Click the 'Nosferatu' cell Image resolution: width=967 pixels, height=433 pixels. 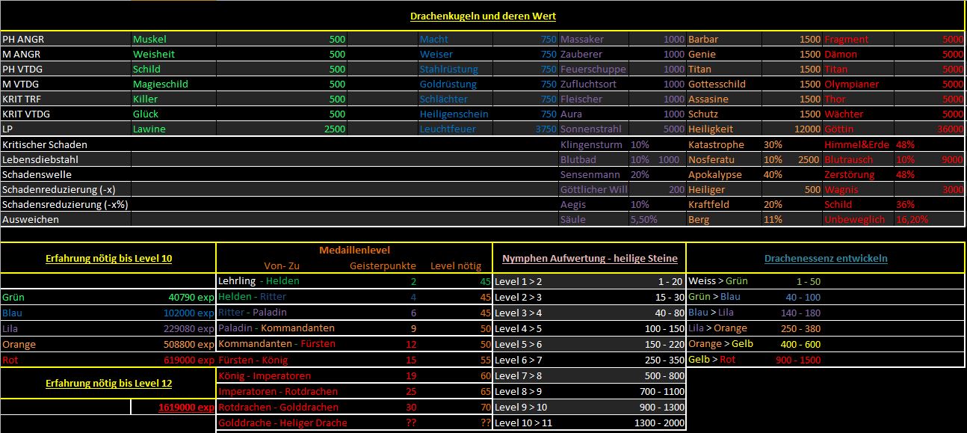711,159
